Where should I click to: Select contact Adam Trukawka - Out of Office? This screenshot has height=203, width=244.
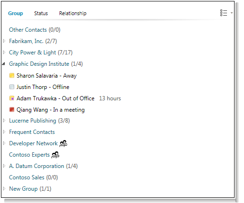coord(55,98)
